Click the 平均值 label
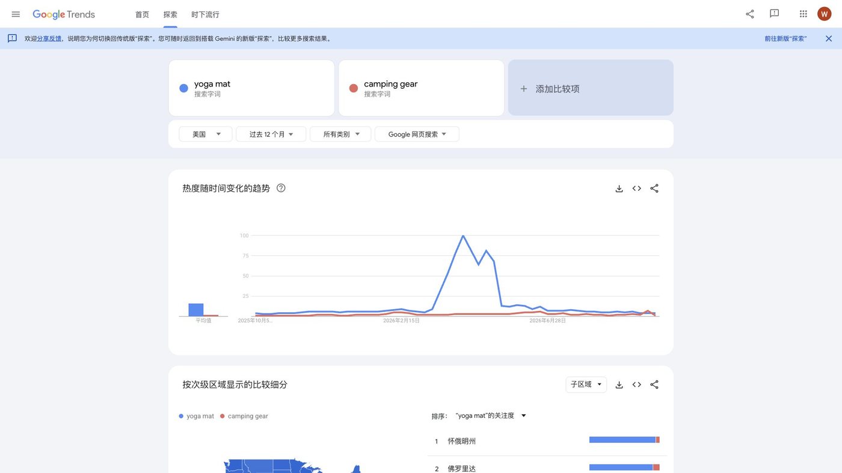Image resolution: width=842 pixels, height=473 pixels. [203, 321]
